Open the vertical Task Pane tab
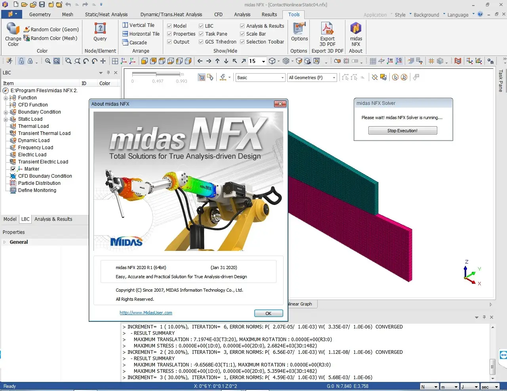507x391 pixels. (501, 81)
